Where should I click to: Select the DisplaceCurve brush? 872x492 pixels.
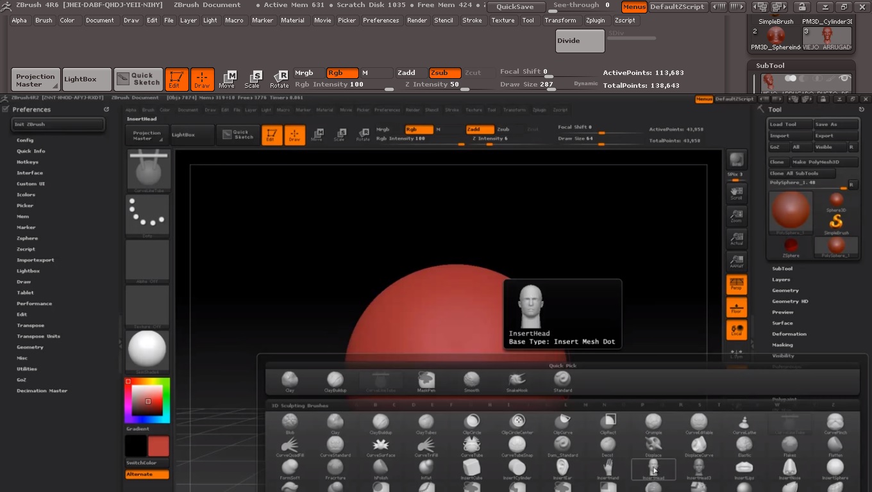tap(699, 447)
